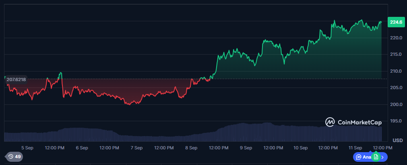The height and width of the screenshot is (165, 407).
Task: Click the USD currency label
Action: point(398,141)
